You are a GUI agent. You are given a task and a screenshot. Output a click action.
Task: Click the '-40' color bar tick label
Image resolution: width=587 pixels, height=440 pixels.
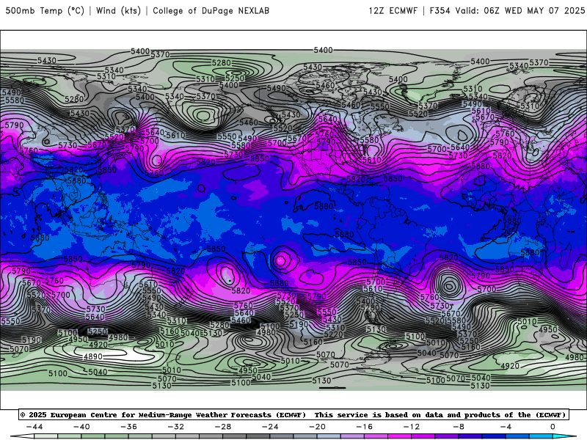pos(81,427)
